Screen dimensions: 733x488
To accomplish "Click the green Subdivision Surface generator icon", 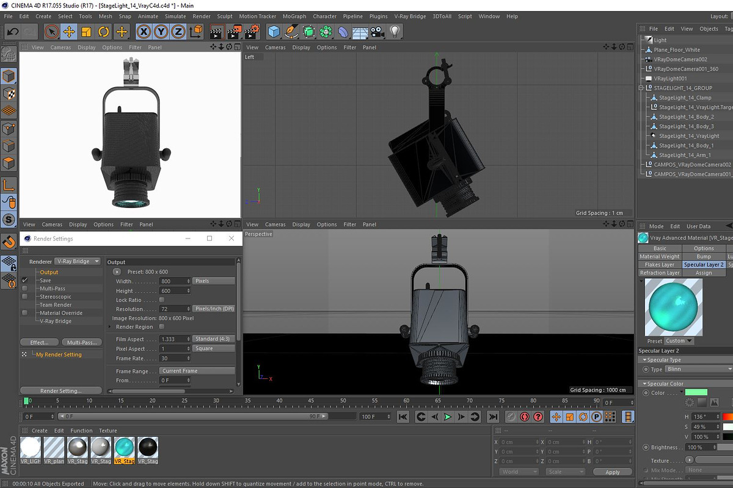I will tap(309, 32).
